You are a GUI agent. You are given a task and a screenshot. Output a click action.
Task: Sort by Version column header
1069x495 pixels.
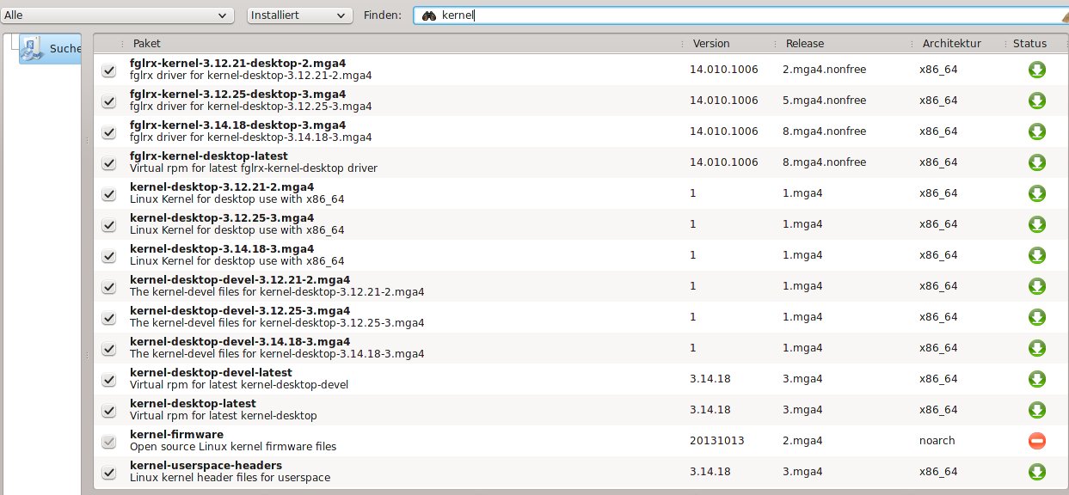point(728,43)
